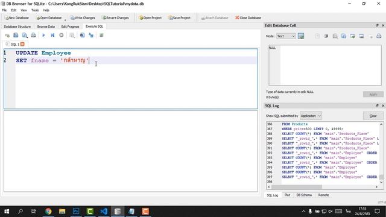Click the Apply button in Edit Cell

click(373, 95)
